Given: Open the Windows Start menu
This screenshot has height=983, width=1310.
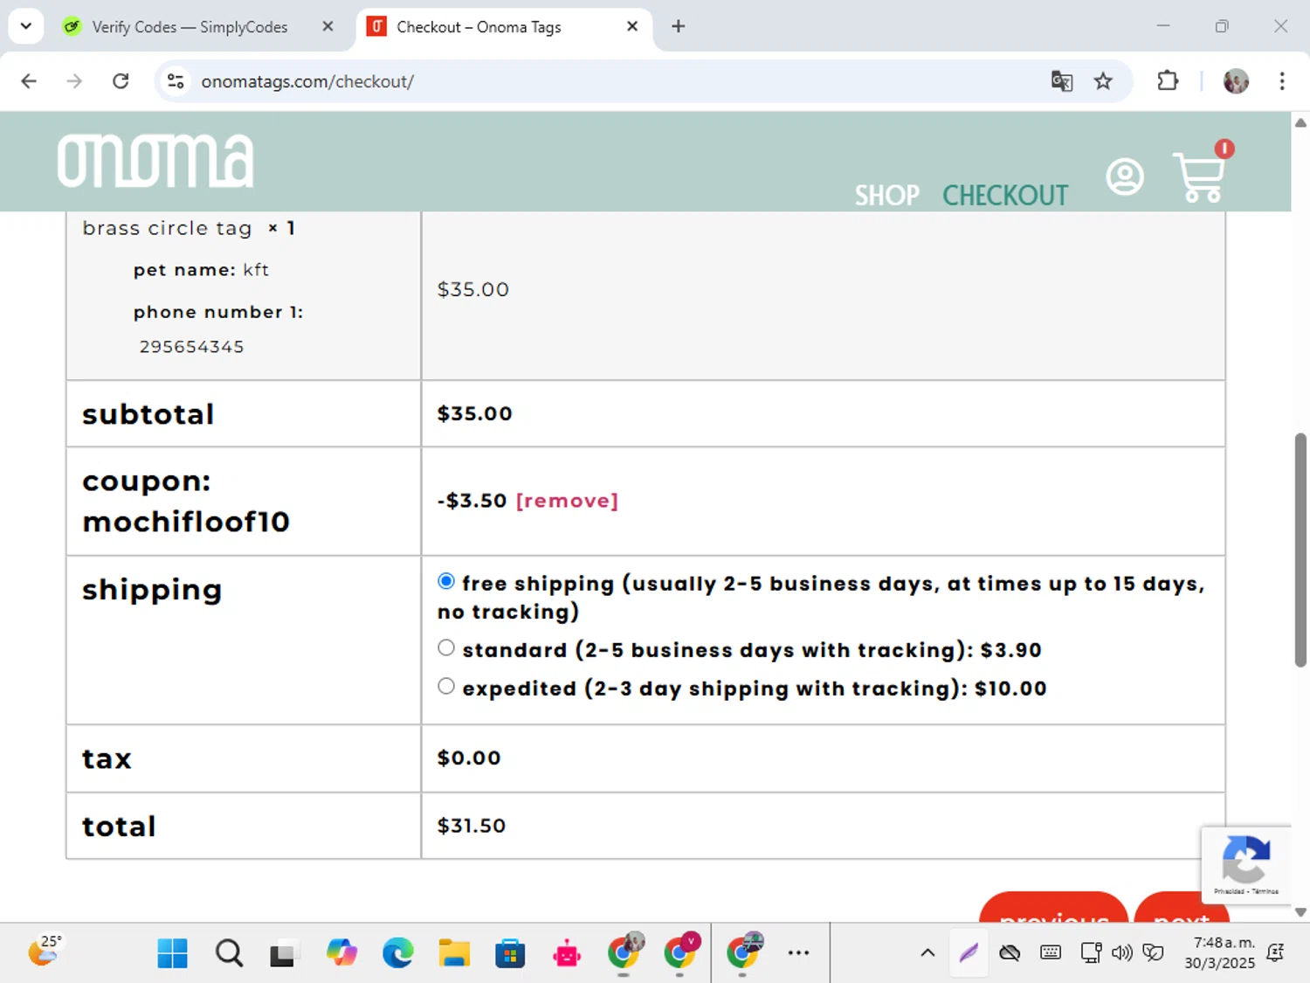Looking at the screenshot, I should click(172, 953).
